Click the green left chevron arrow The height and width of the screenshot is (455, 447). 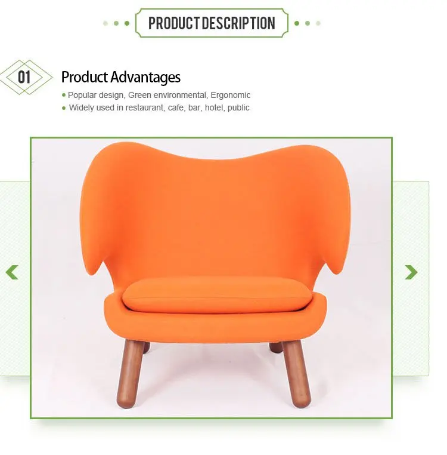(12, 272)
